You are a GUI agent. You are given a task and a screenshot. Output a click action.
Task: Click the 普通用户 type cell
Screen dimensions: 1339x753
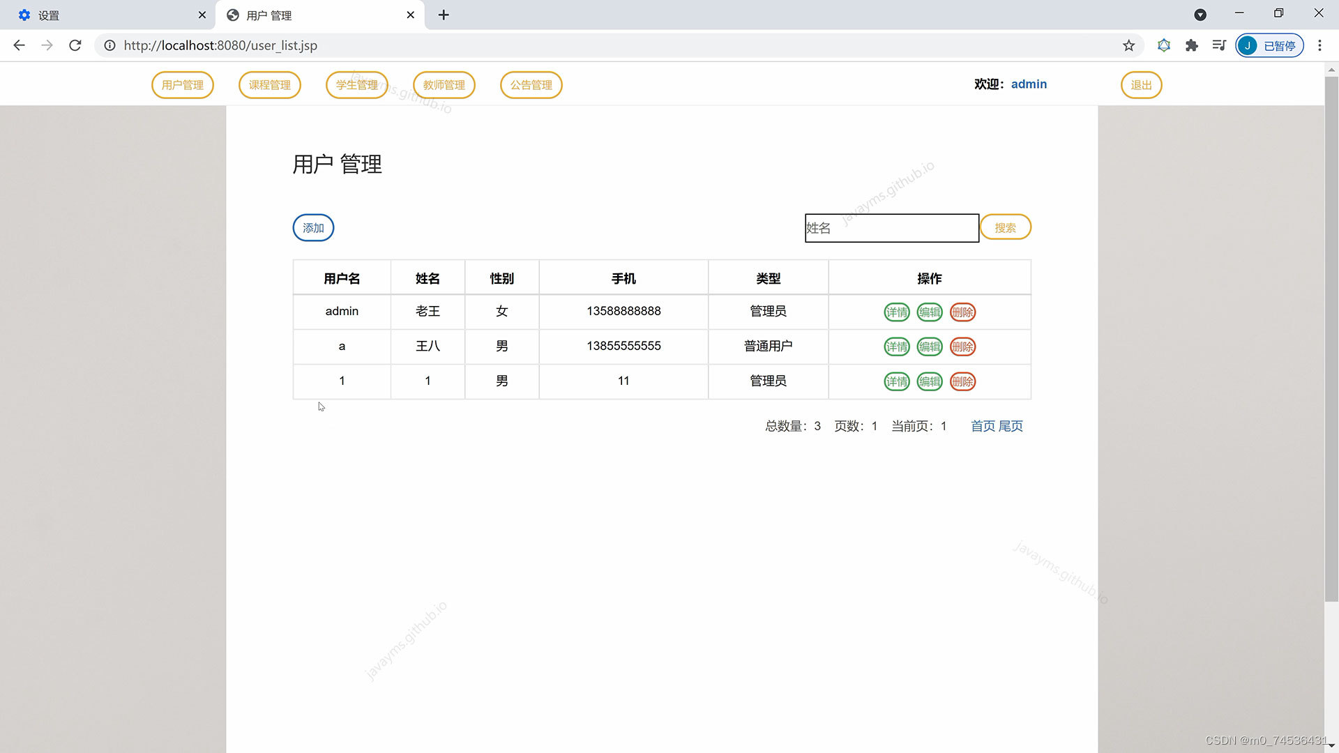769,346
